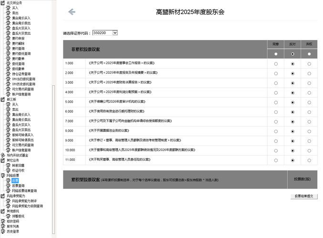This screenshot has width=323, height=238.
Task: Collapse the 其它业务 tree group
Action: [3, 160]
